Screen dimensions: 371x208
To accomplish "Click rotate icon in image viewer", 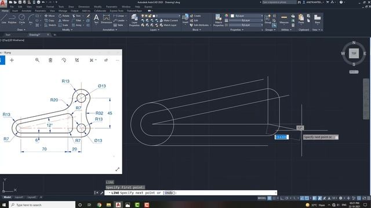I will click(x=64, y=60).
